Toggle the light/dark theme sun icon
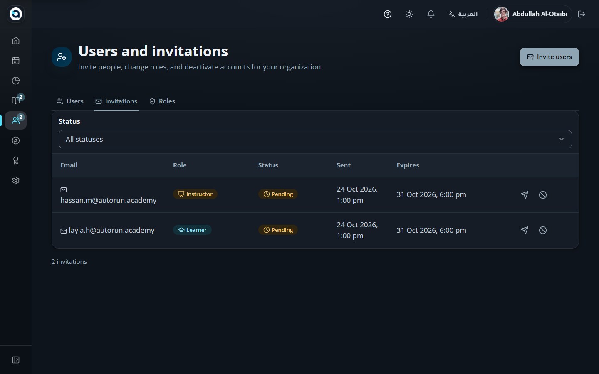The image size is (599, 374). pos(409,14)
